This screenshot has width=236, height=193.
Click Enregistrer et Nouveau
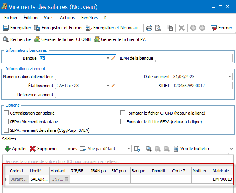pos(112,28)
